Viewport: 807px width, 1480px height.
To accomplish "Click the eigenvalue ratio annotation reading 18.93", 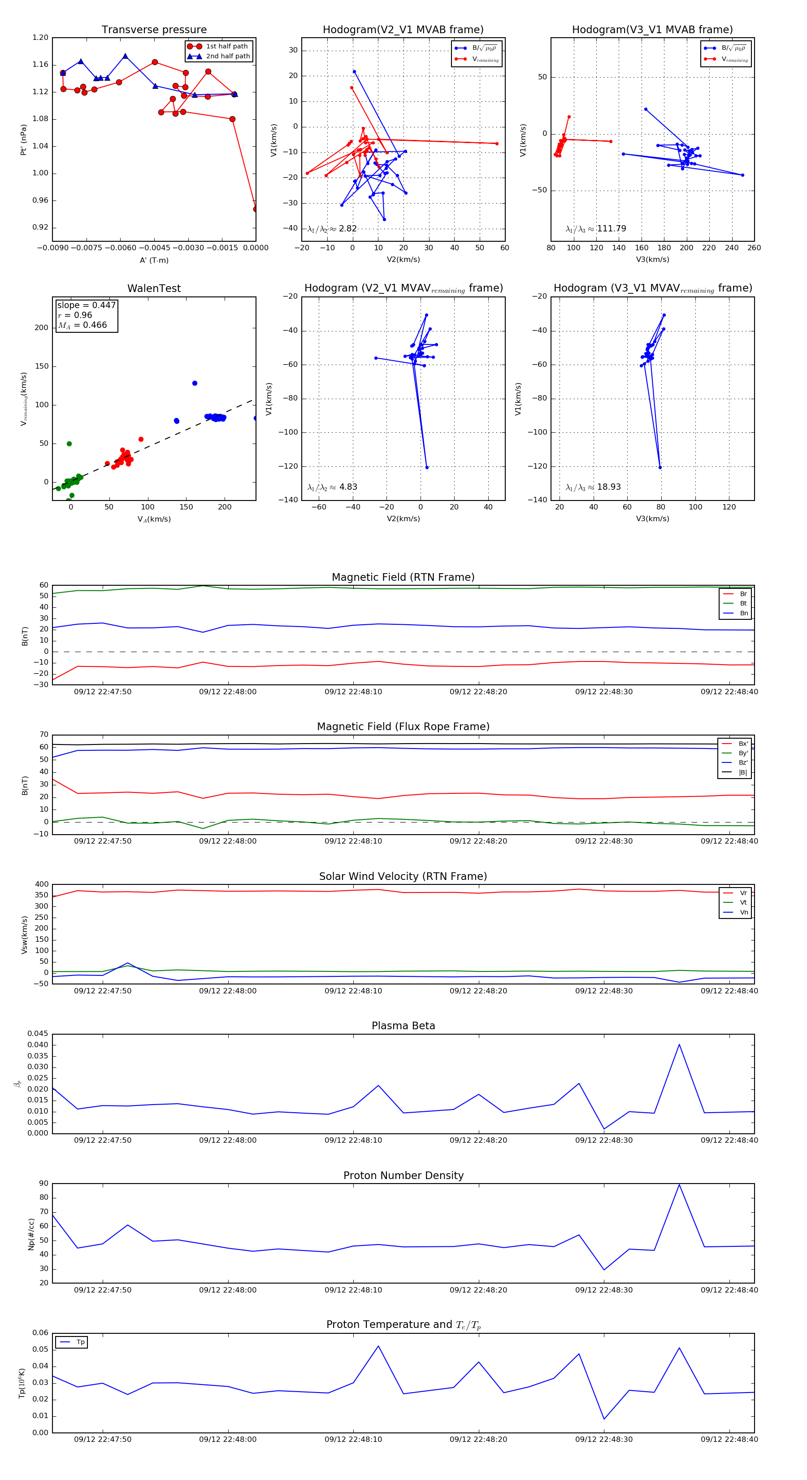I will point(593,487).
